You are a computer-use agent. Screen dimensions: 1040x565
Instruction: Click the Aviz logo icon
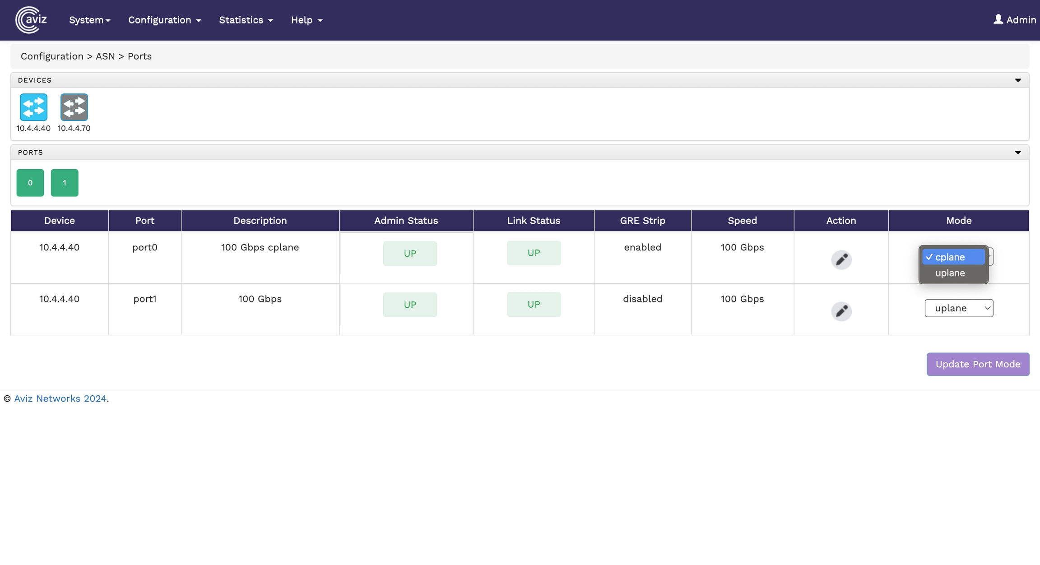[x=31, y=20]
